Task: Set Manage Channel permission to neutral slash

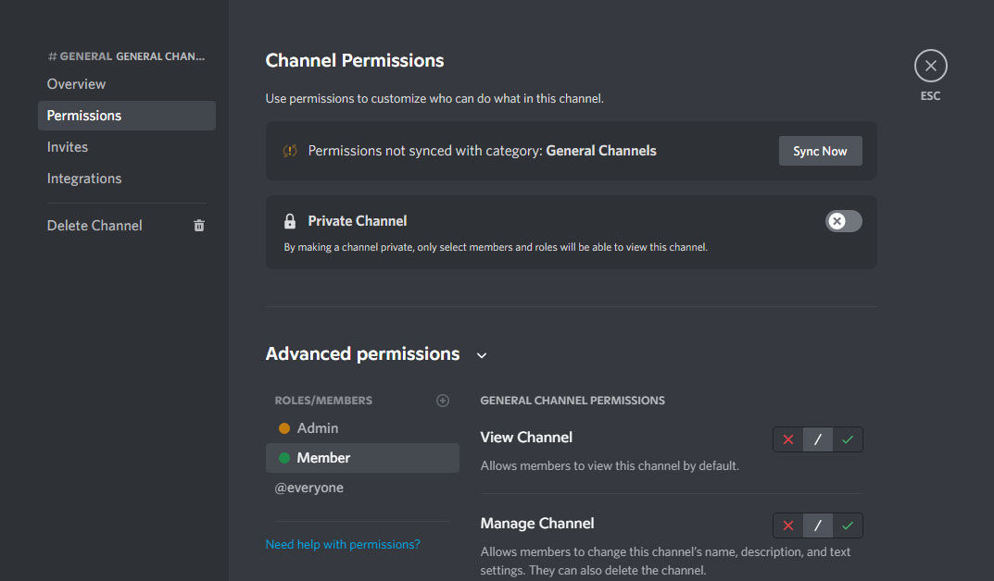Action: click(818, 525)
